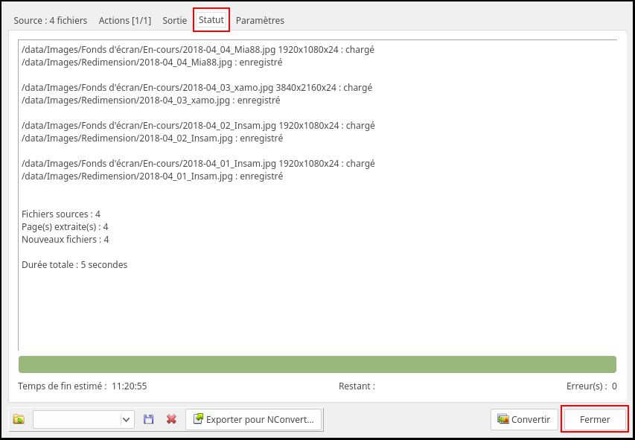The width and height of the screenshot is (635, 440).
Task: Click the green conversion progress bar
Action: pos(317,364)
